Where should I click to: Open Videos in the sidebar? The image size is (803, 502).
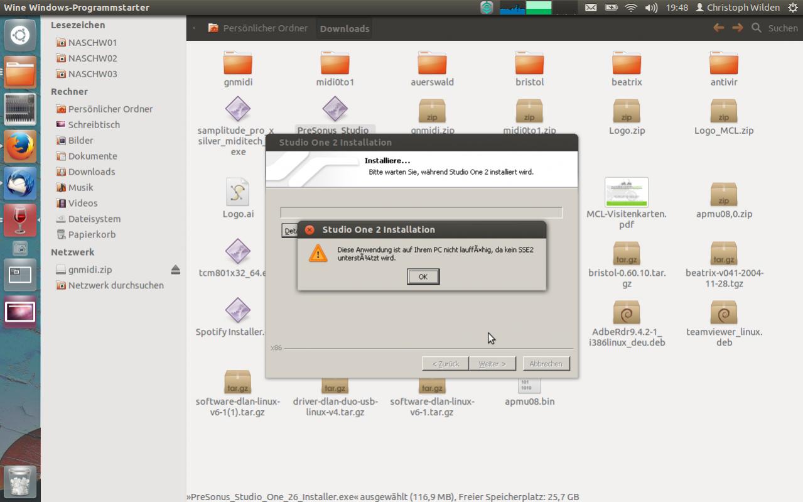(76, 204)
